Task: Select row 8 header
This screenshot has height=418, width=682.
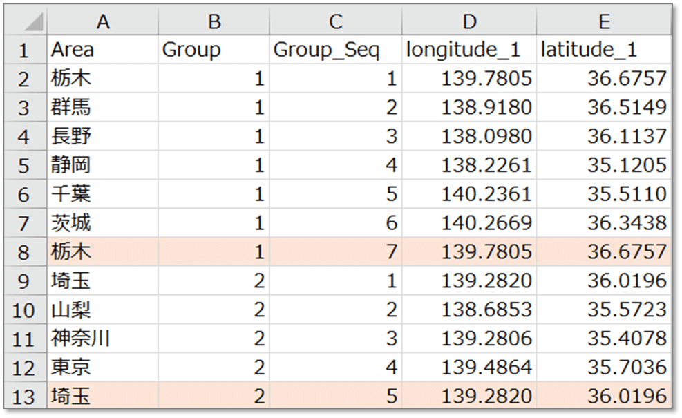Action: (x=26, y=252)
